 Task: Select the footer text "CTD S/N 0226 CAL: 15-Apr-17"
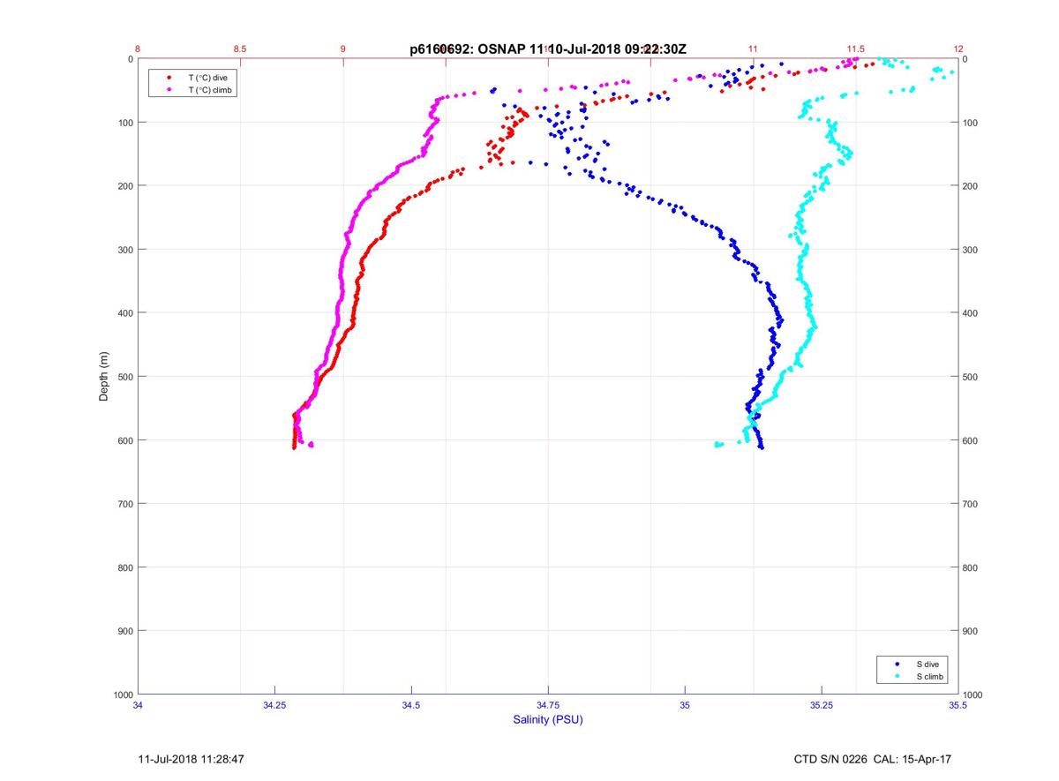tap(872, 759)
